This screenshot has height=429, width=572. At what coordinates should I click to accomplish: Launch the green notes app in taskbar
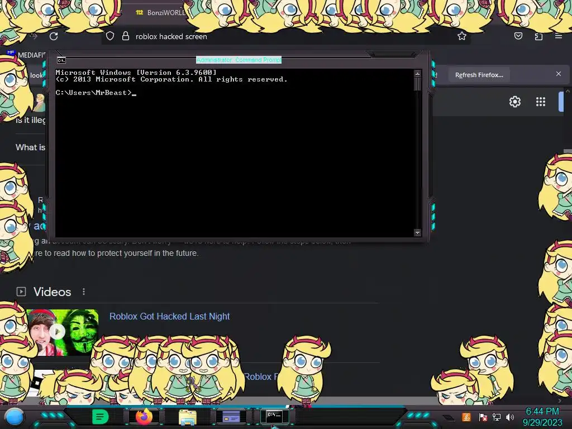pyautogui.click(x=100, y=417)
